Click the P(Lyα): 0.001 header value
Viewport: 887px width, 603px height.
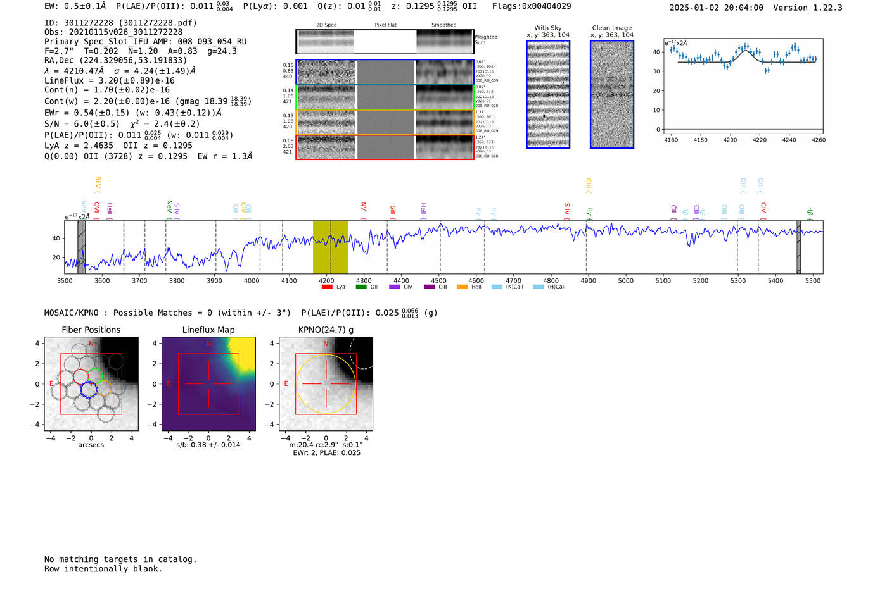tap(275, 6)
